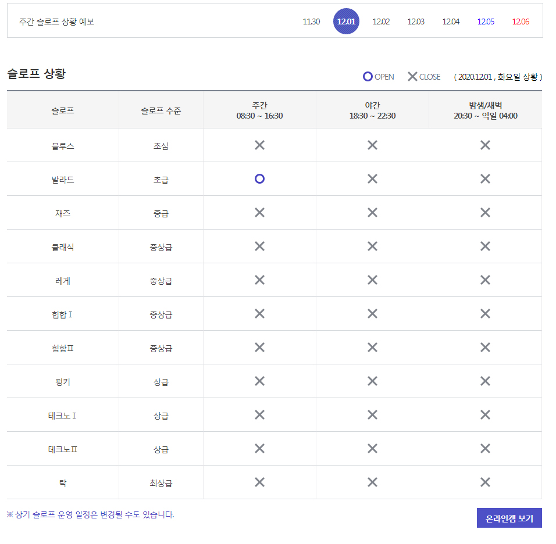
Task: Switch to the 12.06 Sunday date
Action: [521, 22]
